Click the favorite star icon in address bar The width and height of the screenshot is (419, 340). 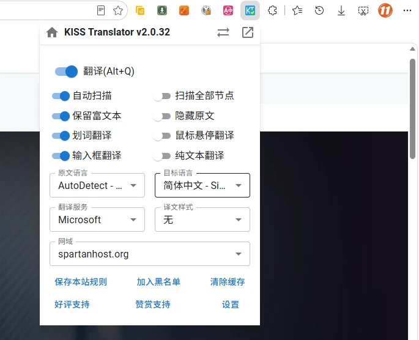coord(118,10)
